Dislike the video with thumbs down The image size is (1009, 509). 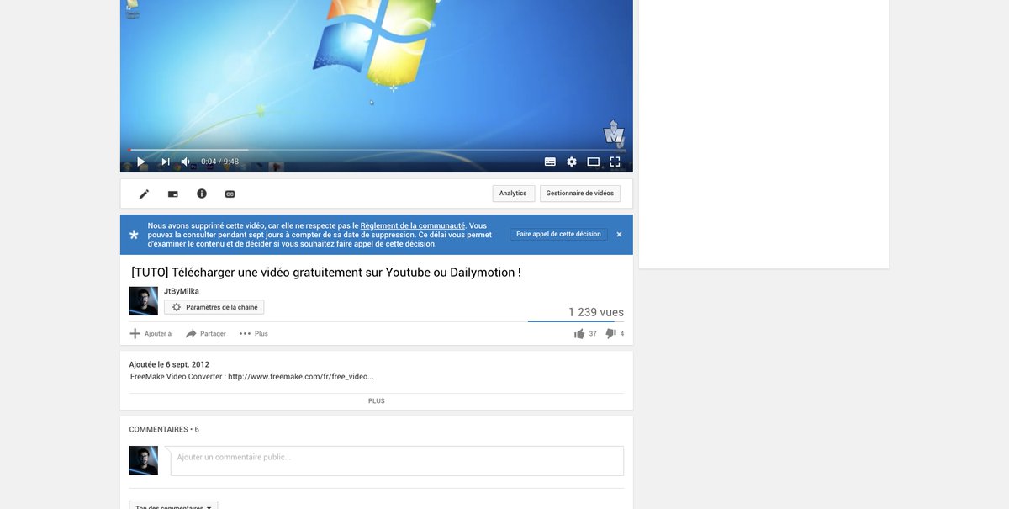point(611,334)
